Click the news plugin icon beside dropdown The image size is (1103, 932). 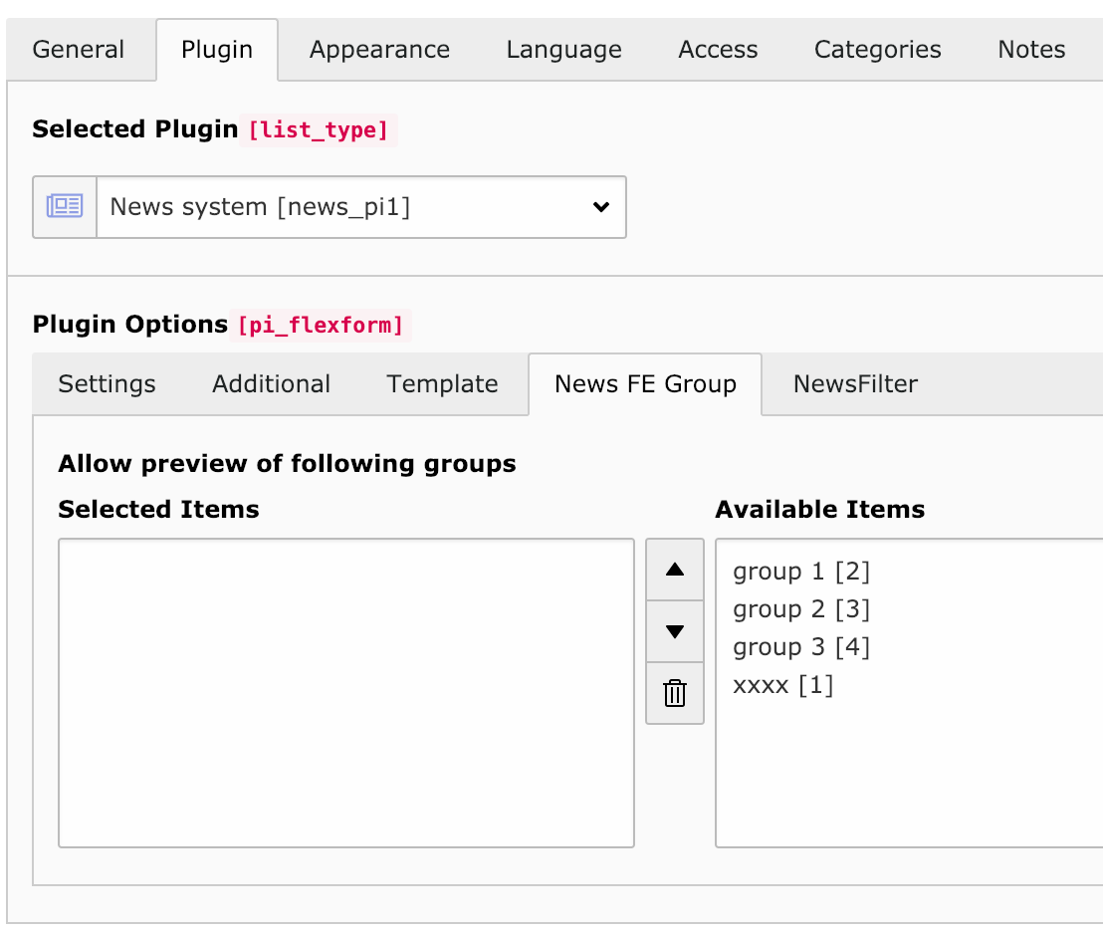coord(65,207)
